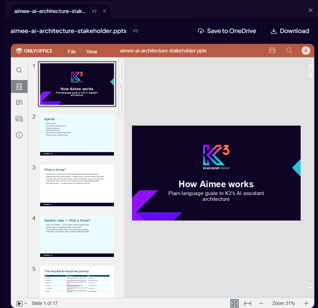Open the chat panel icon
Image resolution: width=318 pixels, height=308 pixels.
tap(19, 119)
